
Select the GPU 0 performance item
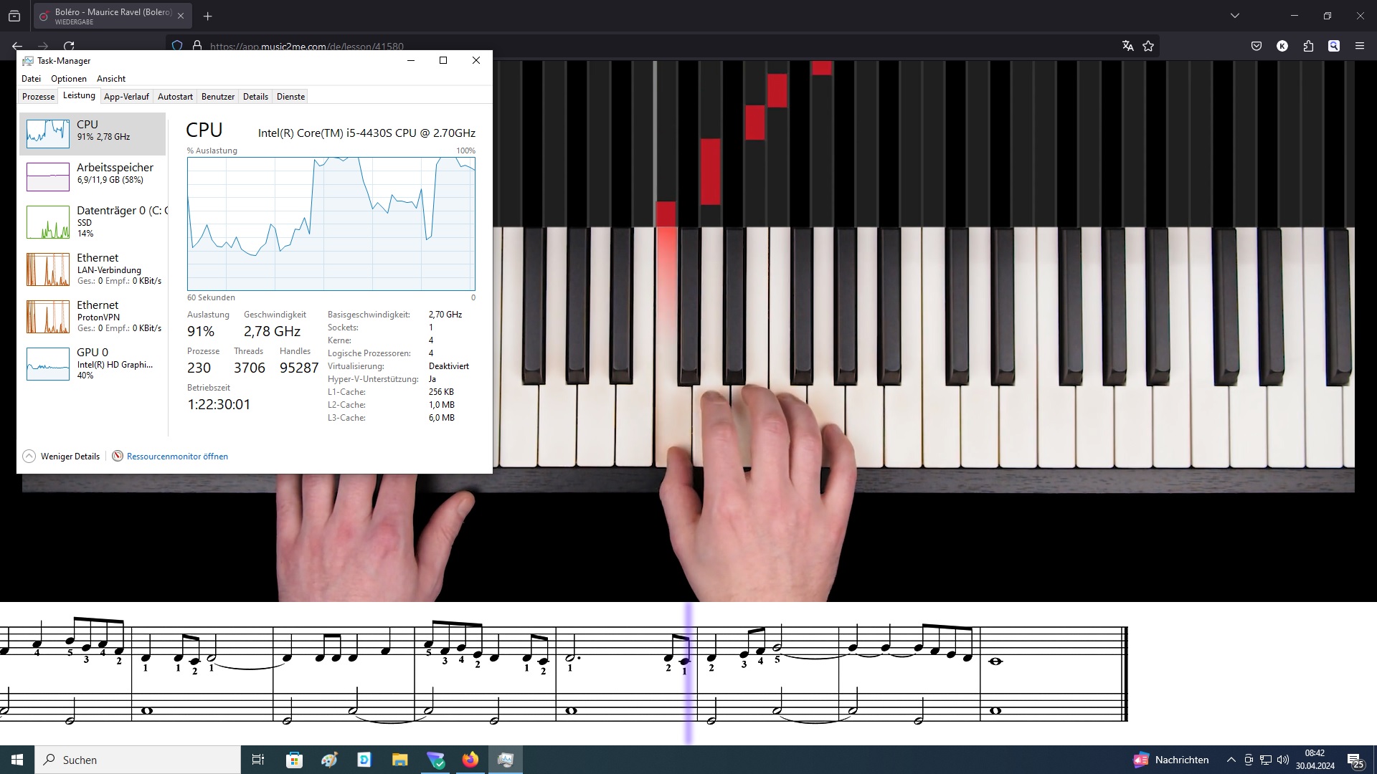[93, 363]
